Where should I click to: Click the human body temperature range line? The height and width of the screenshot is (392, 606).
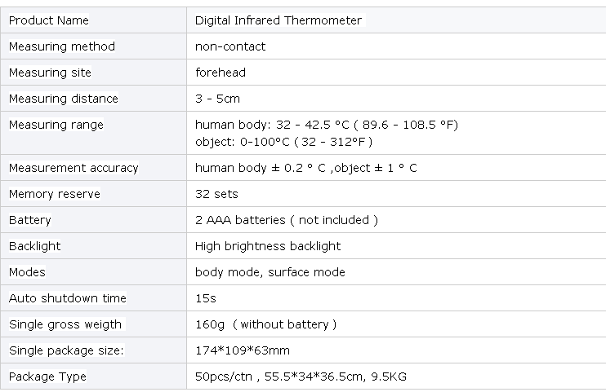click(x=327, y=125)
